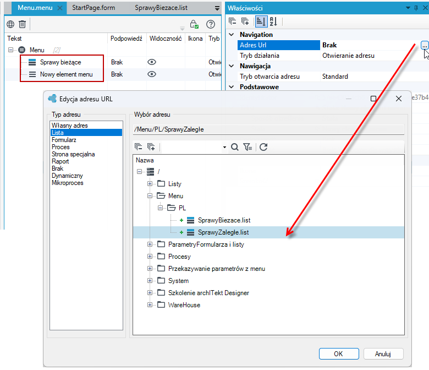
Task: Switch to the SprawyBiezace.list tab
Action: (x=161, y=8)
